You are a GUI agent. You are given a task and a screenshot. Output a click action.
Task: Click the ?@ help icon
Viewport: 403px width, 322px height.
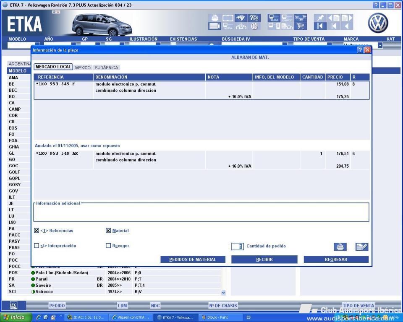(254, 18)
